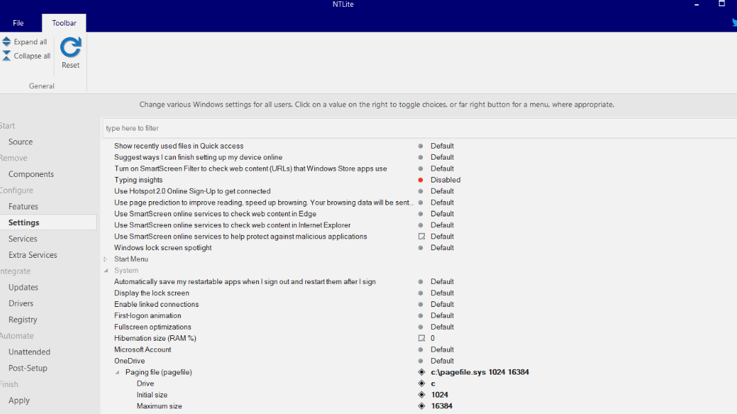This screenshot has width=737, height=414.
Task: Click the edit icon for SmartScreen malicious applications row
Action: pyautogui.click(x=421, y=236)
